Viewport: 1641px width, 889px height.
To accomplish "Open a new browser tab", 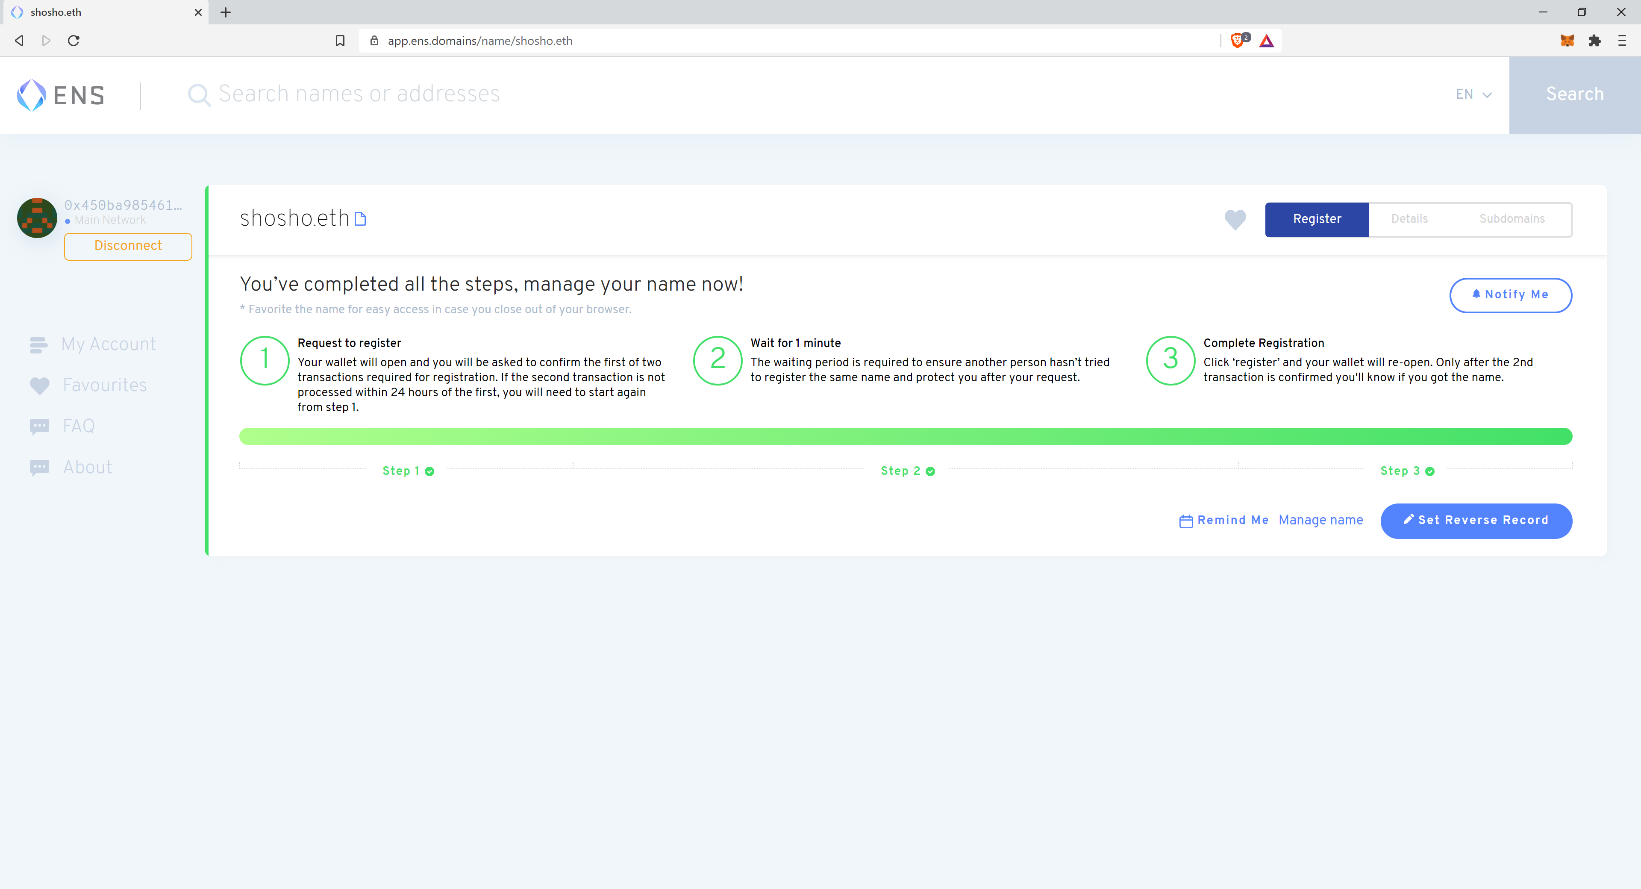I will [x=226, y=12].
